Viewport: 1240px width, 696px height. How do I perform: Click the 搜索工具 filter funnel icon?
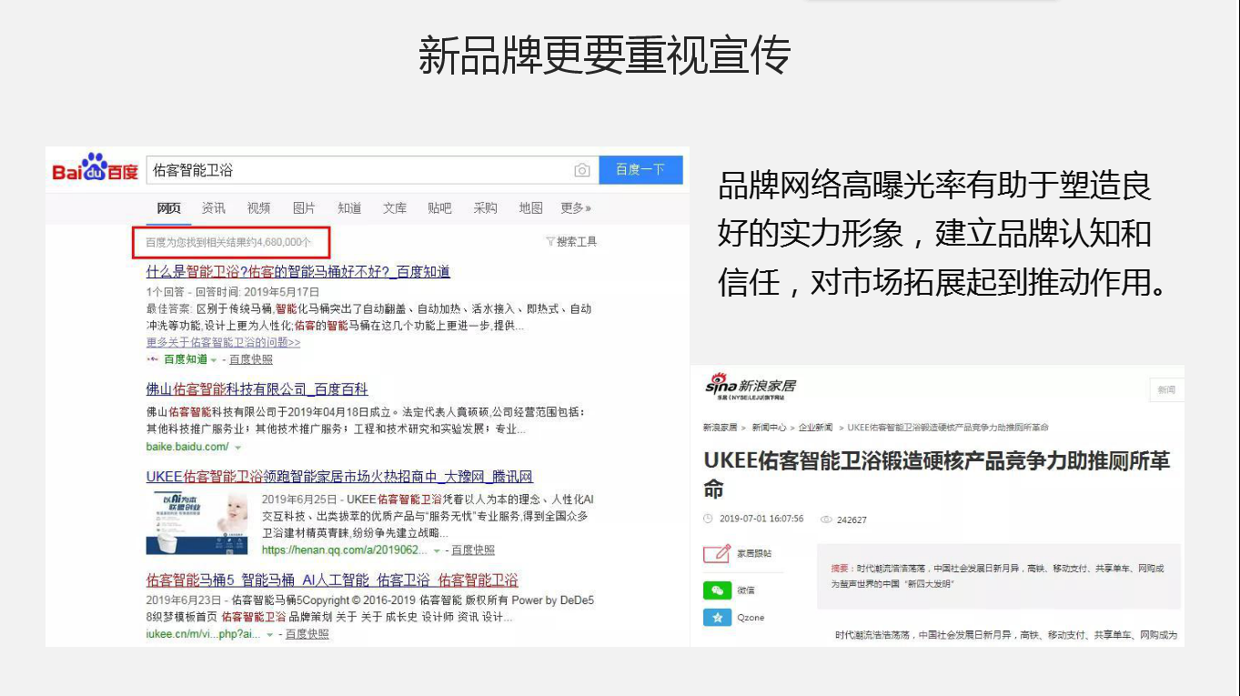(x=549, y=242)
